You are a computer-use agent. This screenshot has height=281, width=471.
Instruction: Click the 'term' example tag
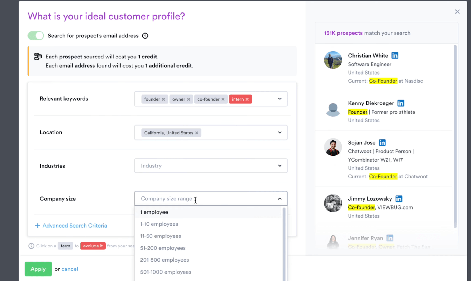[x=65, y=246]
